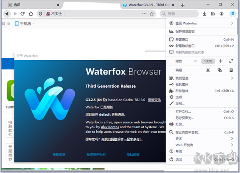
Task: Open 授权信息 link
Action: click(59, 155)
